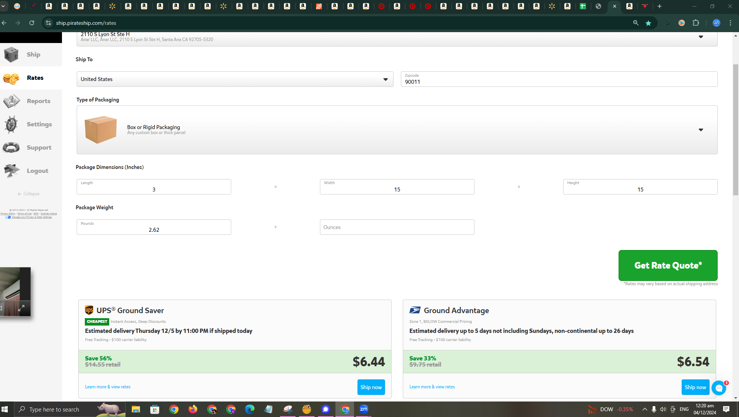Open the Chrome three-dot menu

click(730, 23)
